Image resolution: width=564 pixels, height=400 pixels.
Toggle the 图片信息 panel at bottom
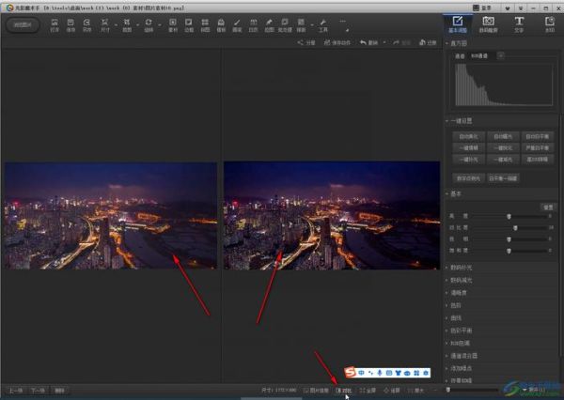click(317, 390)
